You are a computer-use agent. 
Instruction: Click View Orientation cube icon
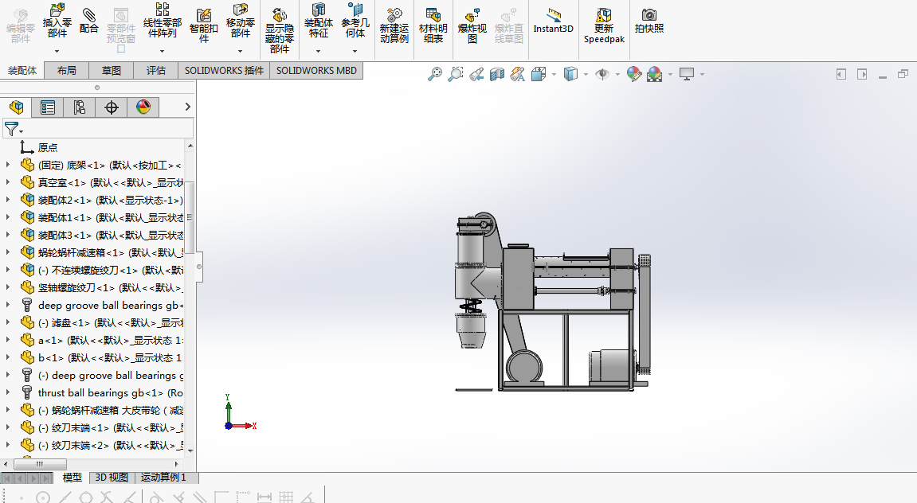[x=539, y=74]
